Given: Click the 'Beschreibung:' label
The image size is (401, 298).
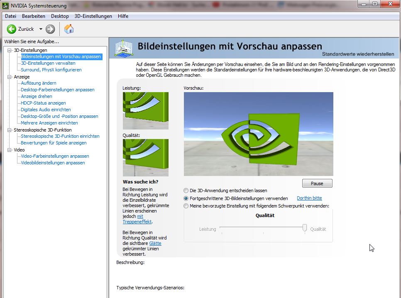Looking at the screenshot, I should (x=130, y=262).
